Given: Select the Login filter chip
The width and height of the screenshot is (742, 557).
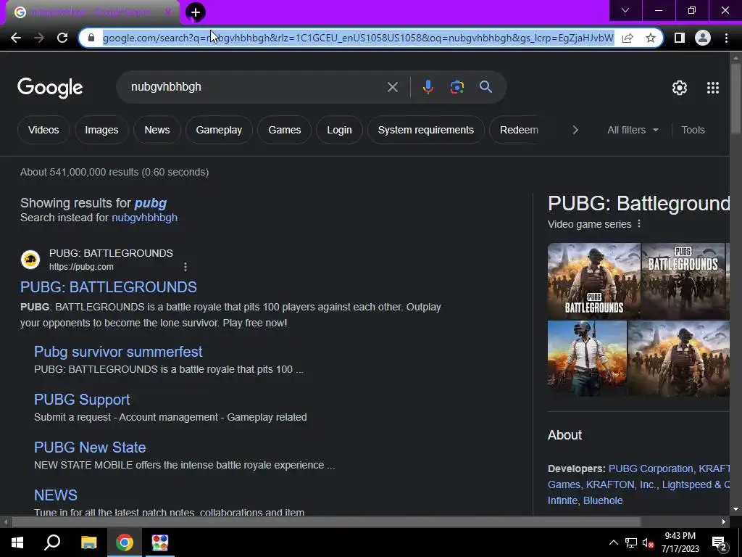Looking at the screenshot, I should [339, 130].
